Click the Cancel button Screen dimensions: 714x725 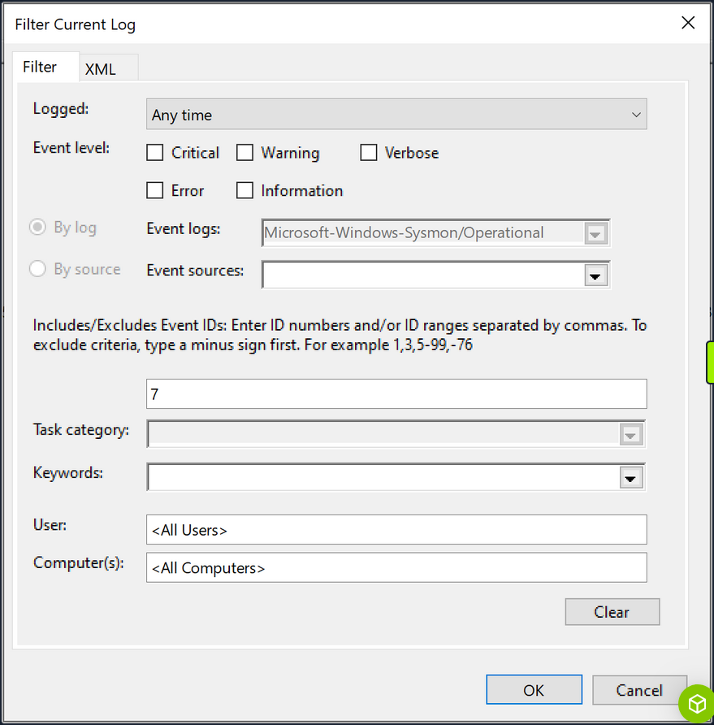coord(640,689)
